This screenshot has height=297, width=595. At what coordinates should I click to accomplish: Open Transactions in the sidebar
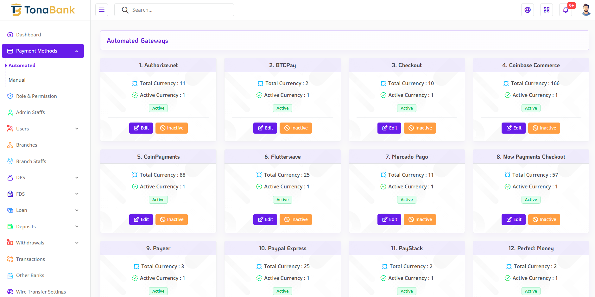pos(30,259)
